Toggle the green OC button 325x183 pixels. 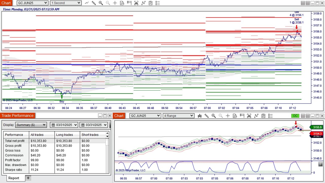295,116
